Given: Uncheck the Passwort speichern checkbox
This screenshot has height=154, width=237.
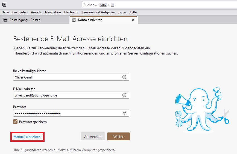Looking at the screenshot, I should [x=15, y=122].
